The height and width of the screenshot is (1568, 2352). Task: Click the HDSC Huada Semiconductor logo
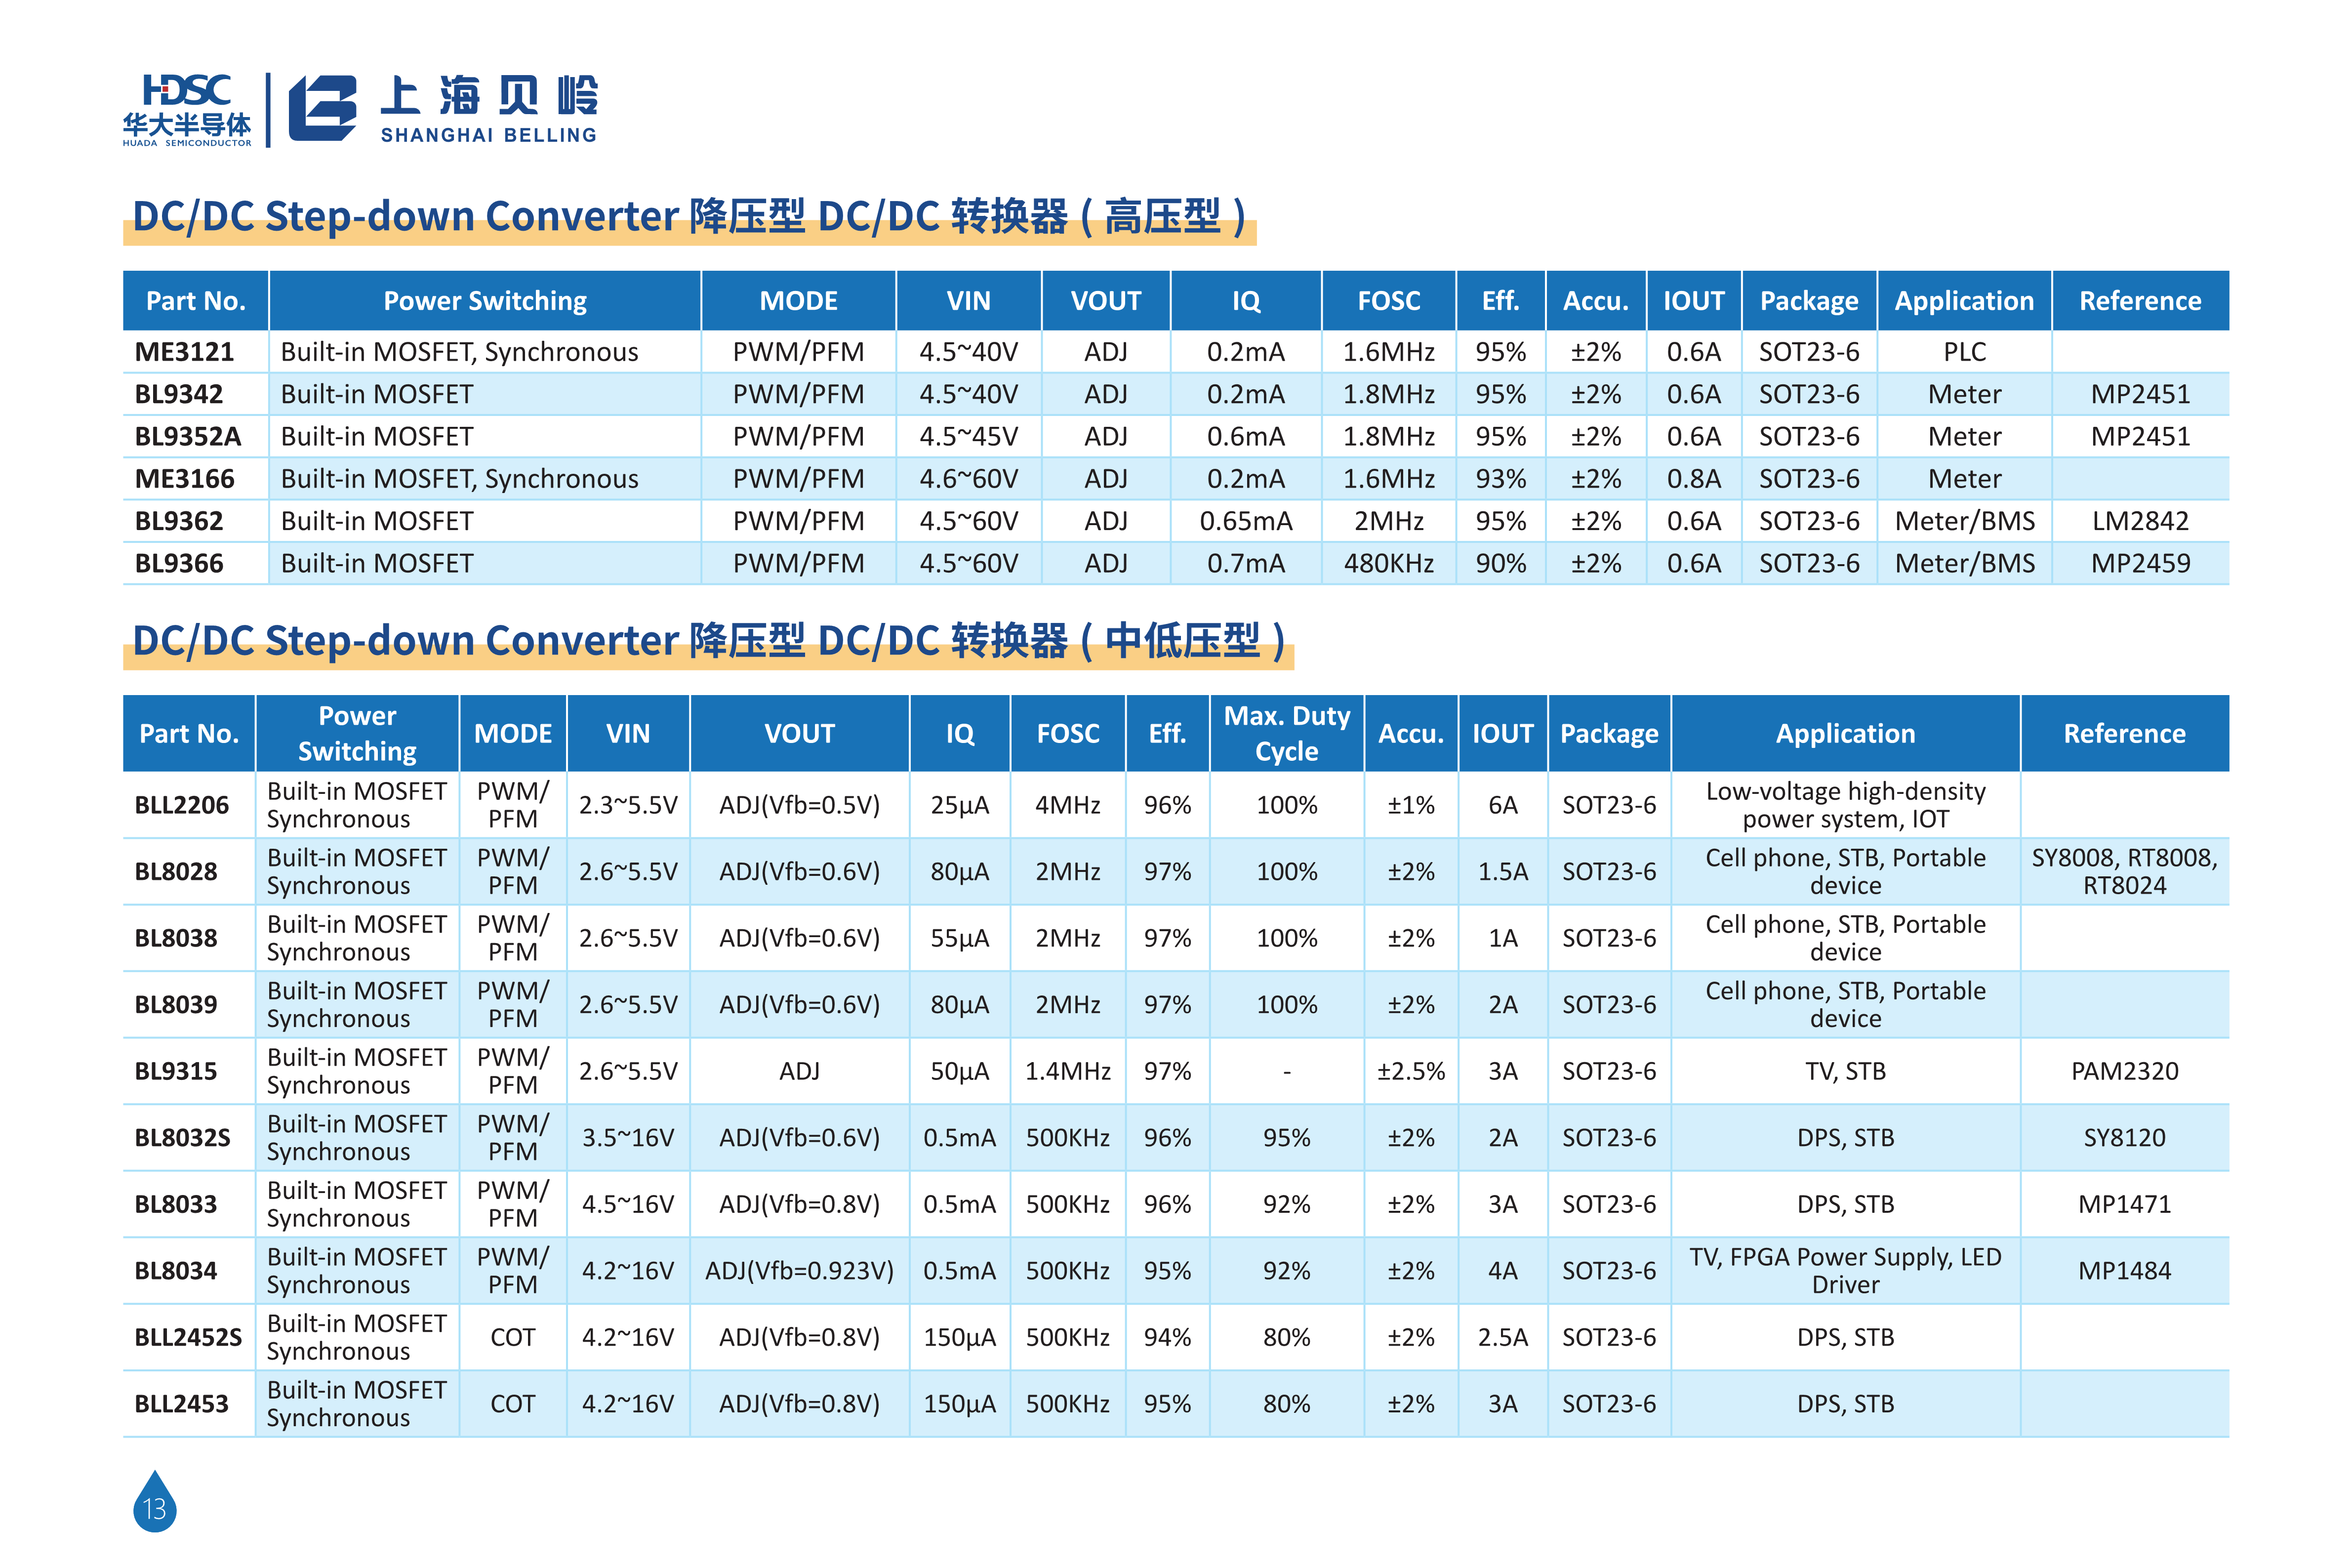[x=187, y=110]
